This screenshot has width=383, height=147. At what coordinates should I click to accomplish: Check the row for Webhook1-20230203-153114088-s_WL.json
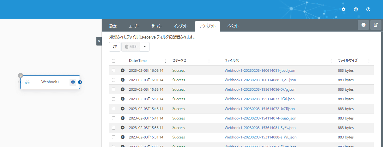point(114,137)
